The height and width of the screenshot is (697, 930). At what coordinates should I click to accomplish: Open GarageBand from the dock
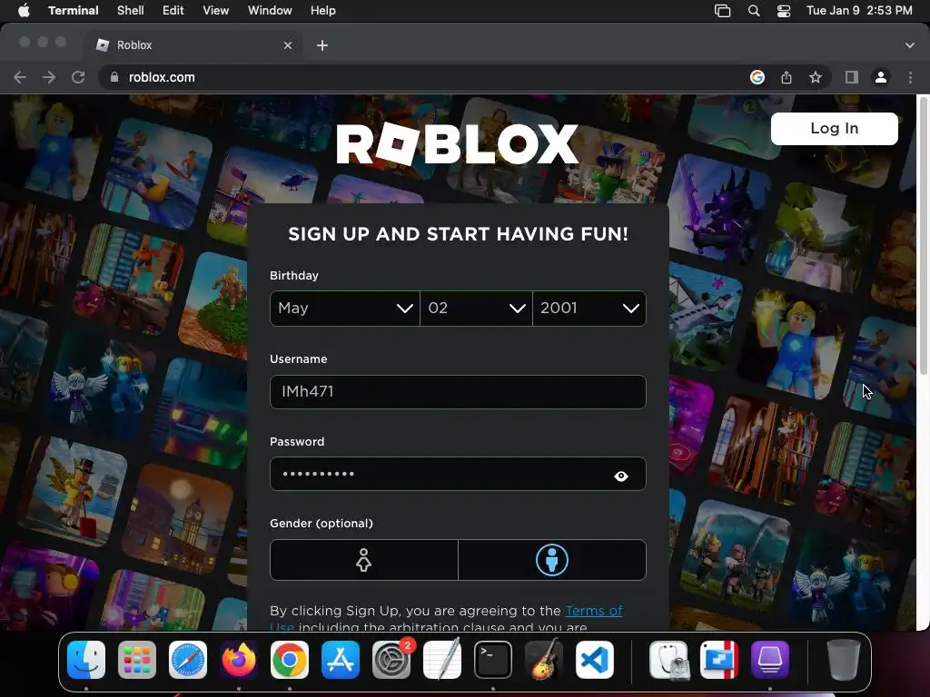[544, 660]
